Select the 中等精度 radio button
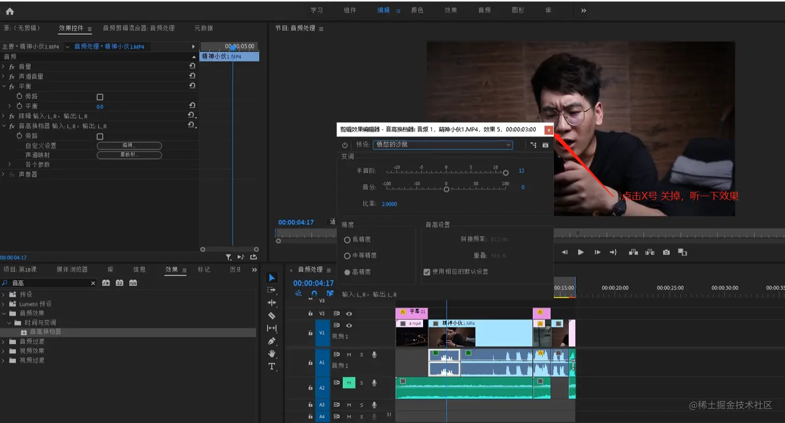 [347, 256]
